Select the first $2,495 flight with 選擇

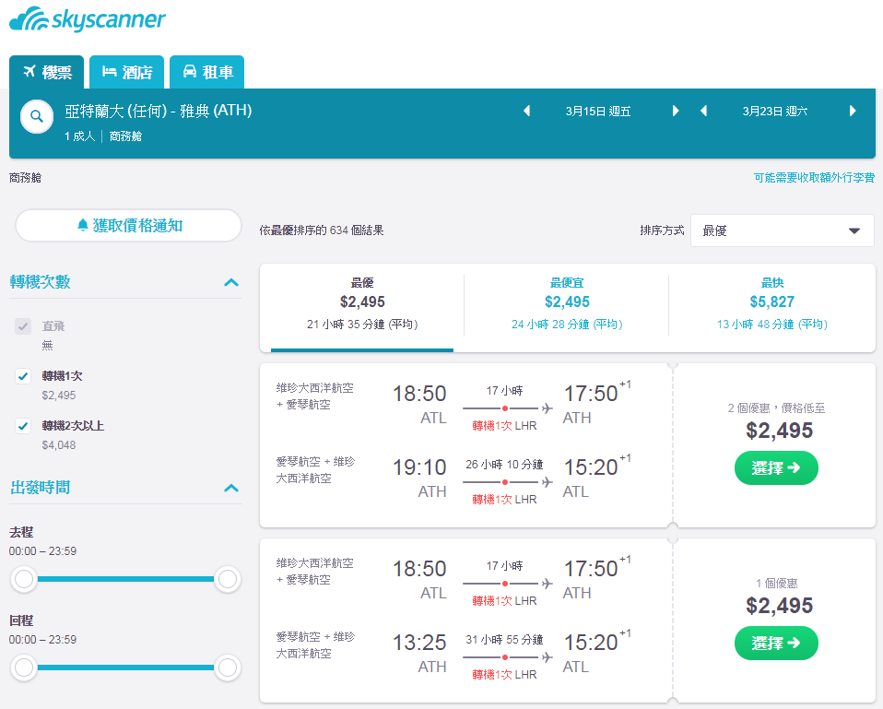tap(776, 468)
